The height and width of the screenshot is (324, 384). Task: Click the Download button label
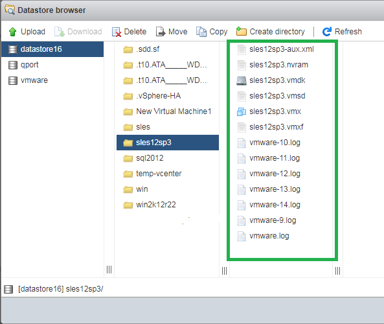tap(84, 32)
